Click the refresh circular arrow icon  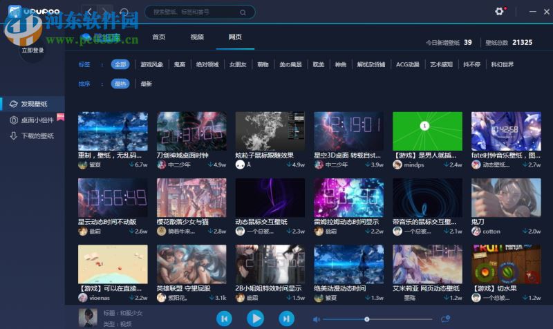pyautogui.click(x=124, y=12)
